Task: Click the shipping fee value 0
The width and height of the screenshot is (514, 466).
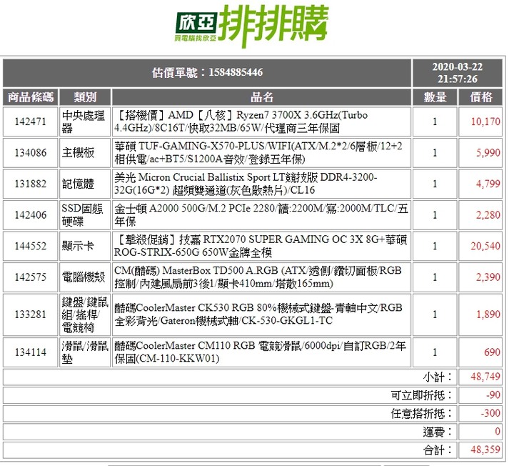Action: click(x=498, y=432)
